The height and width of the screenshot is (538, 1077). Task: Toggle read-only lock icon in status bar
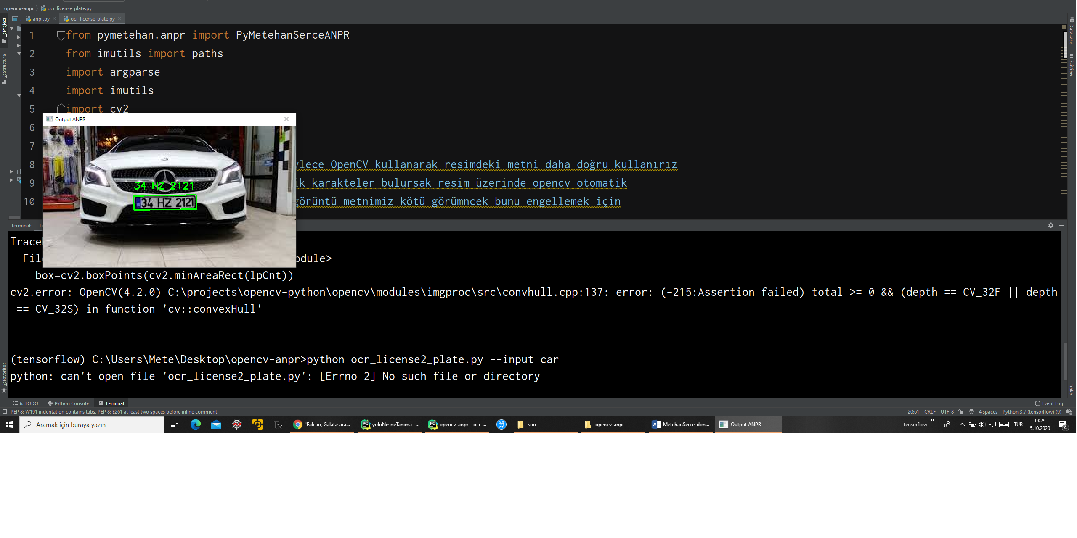(961, 412)
